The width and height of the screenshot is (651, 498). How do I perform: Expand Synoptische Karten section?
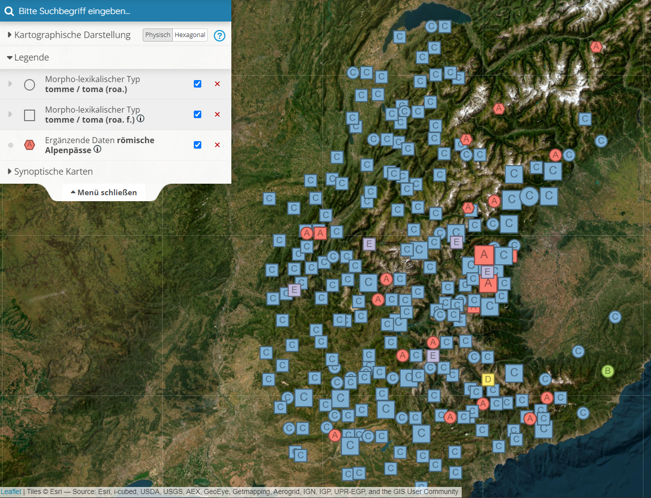coord(53,172)
